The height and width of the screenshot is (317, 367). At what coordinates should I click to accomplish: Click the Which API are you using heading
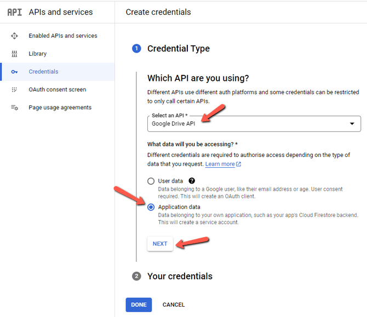click(x=198, y=78)
